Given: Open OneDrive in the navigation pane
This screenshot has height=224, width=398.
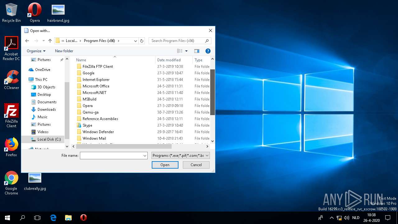Looking at the screenshot, I should 43,70.
